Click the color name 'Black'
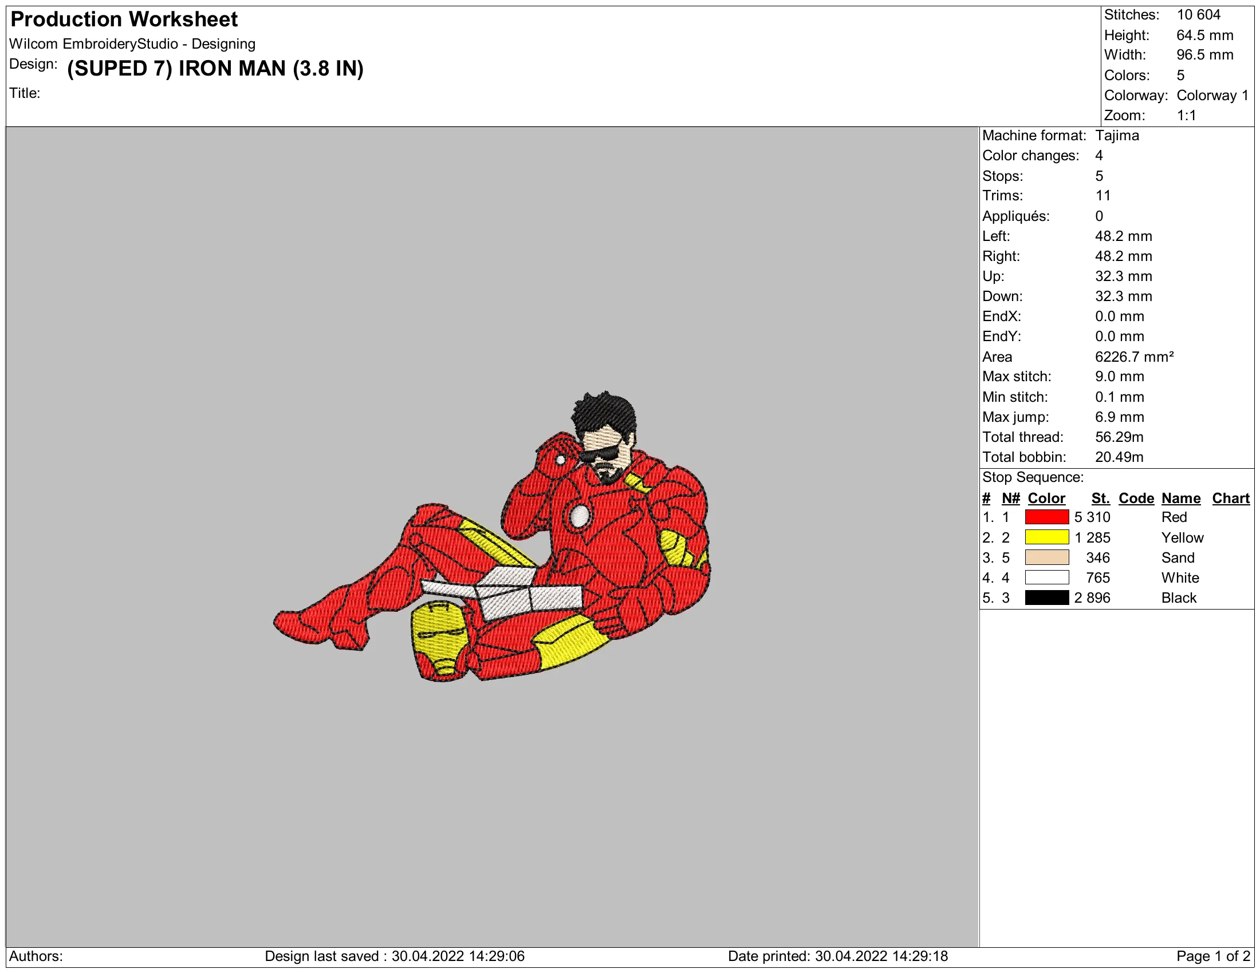The width and height of the screenshot is (1260, 973). (x=1179, y=598)
